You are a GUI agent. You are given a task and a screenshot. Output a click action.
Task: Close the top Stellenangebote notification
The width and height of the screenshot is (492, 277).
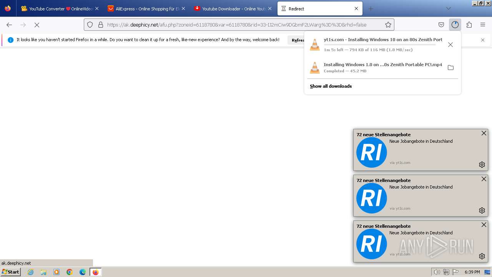484,133
